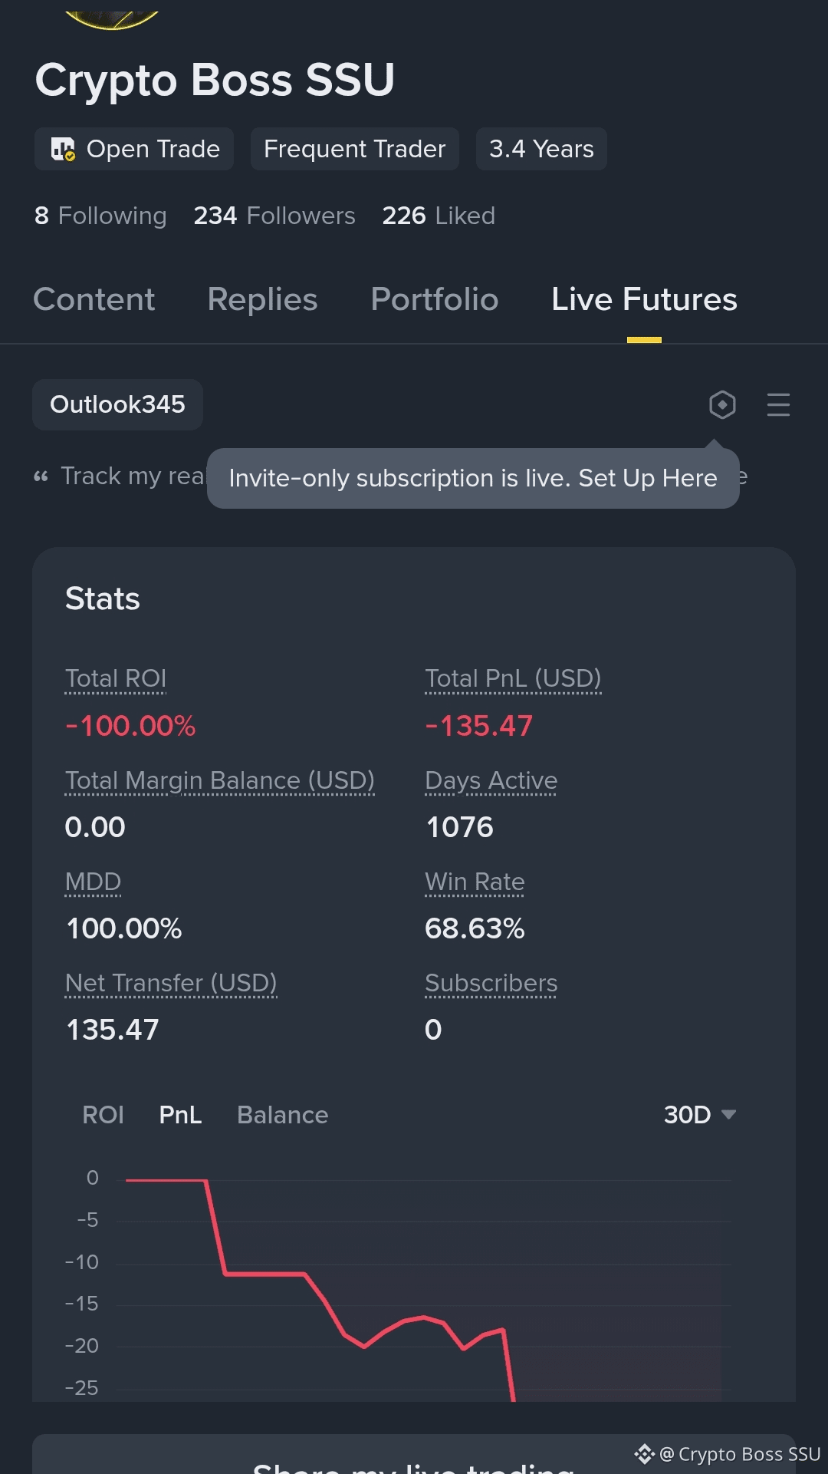This screenshot has height=1474, width=828.
Task: Open the 8 Following list
Action: coord(100,216)
